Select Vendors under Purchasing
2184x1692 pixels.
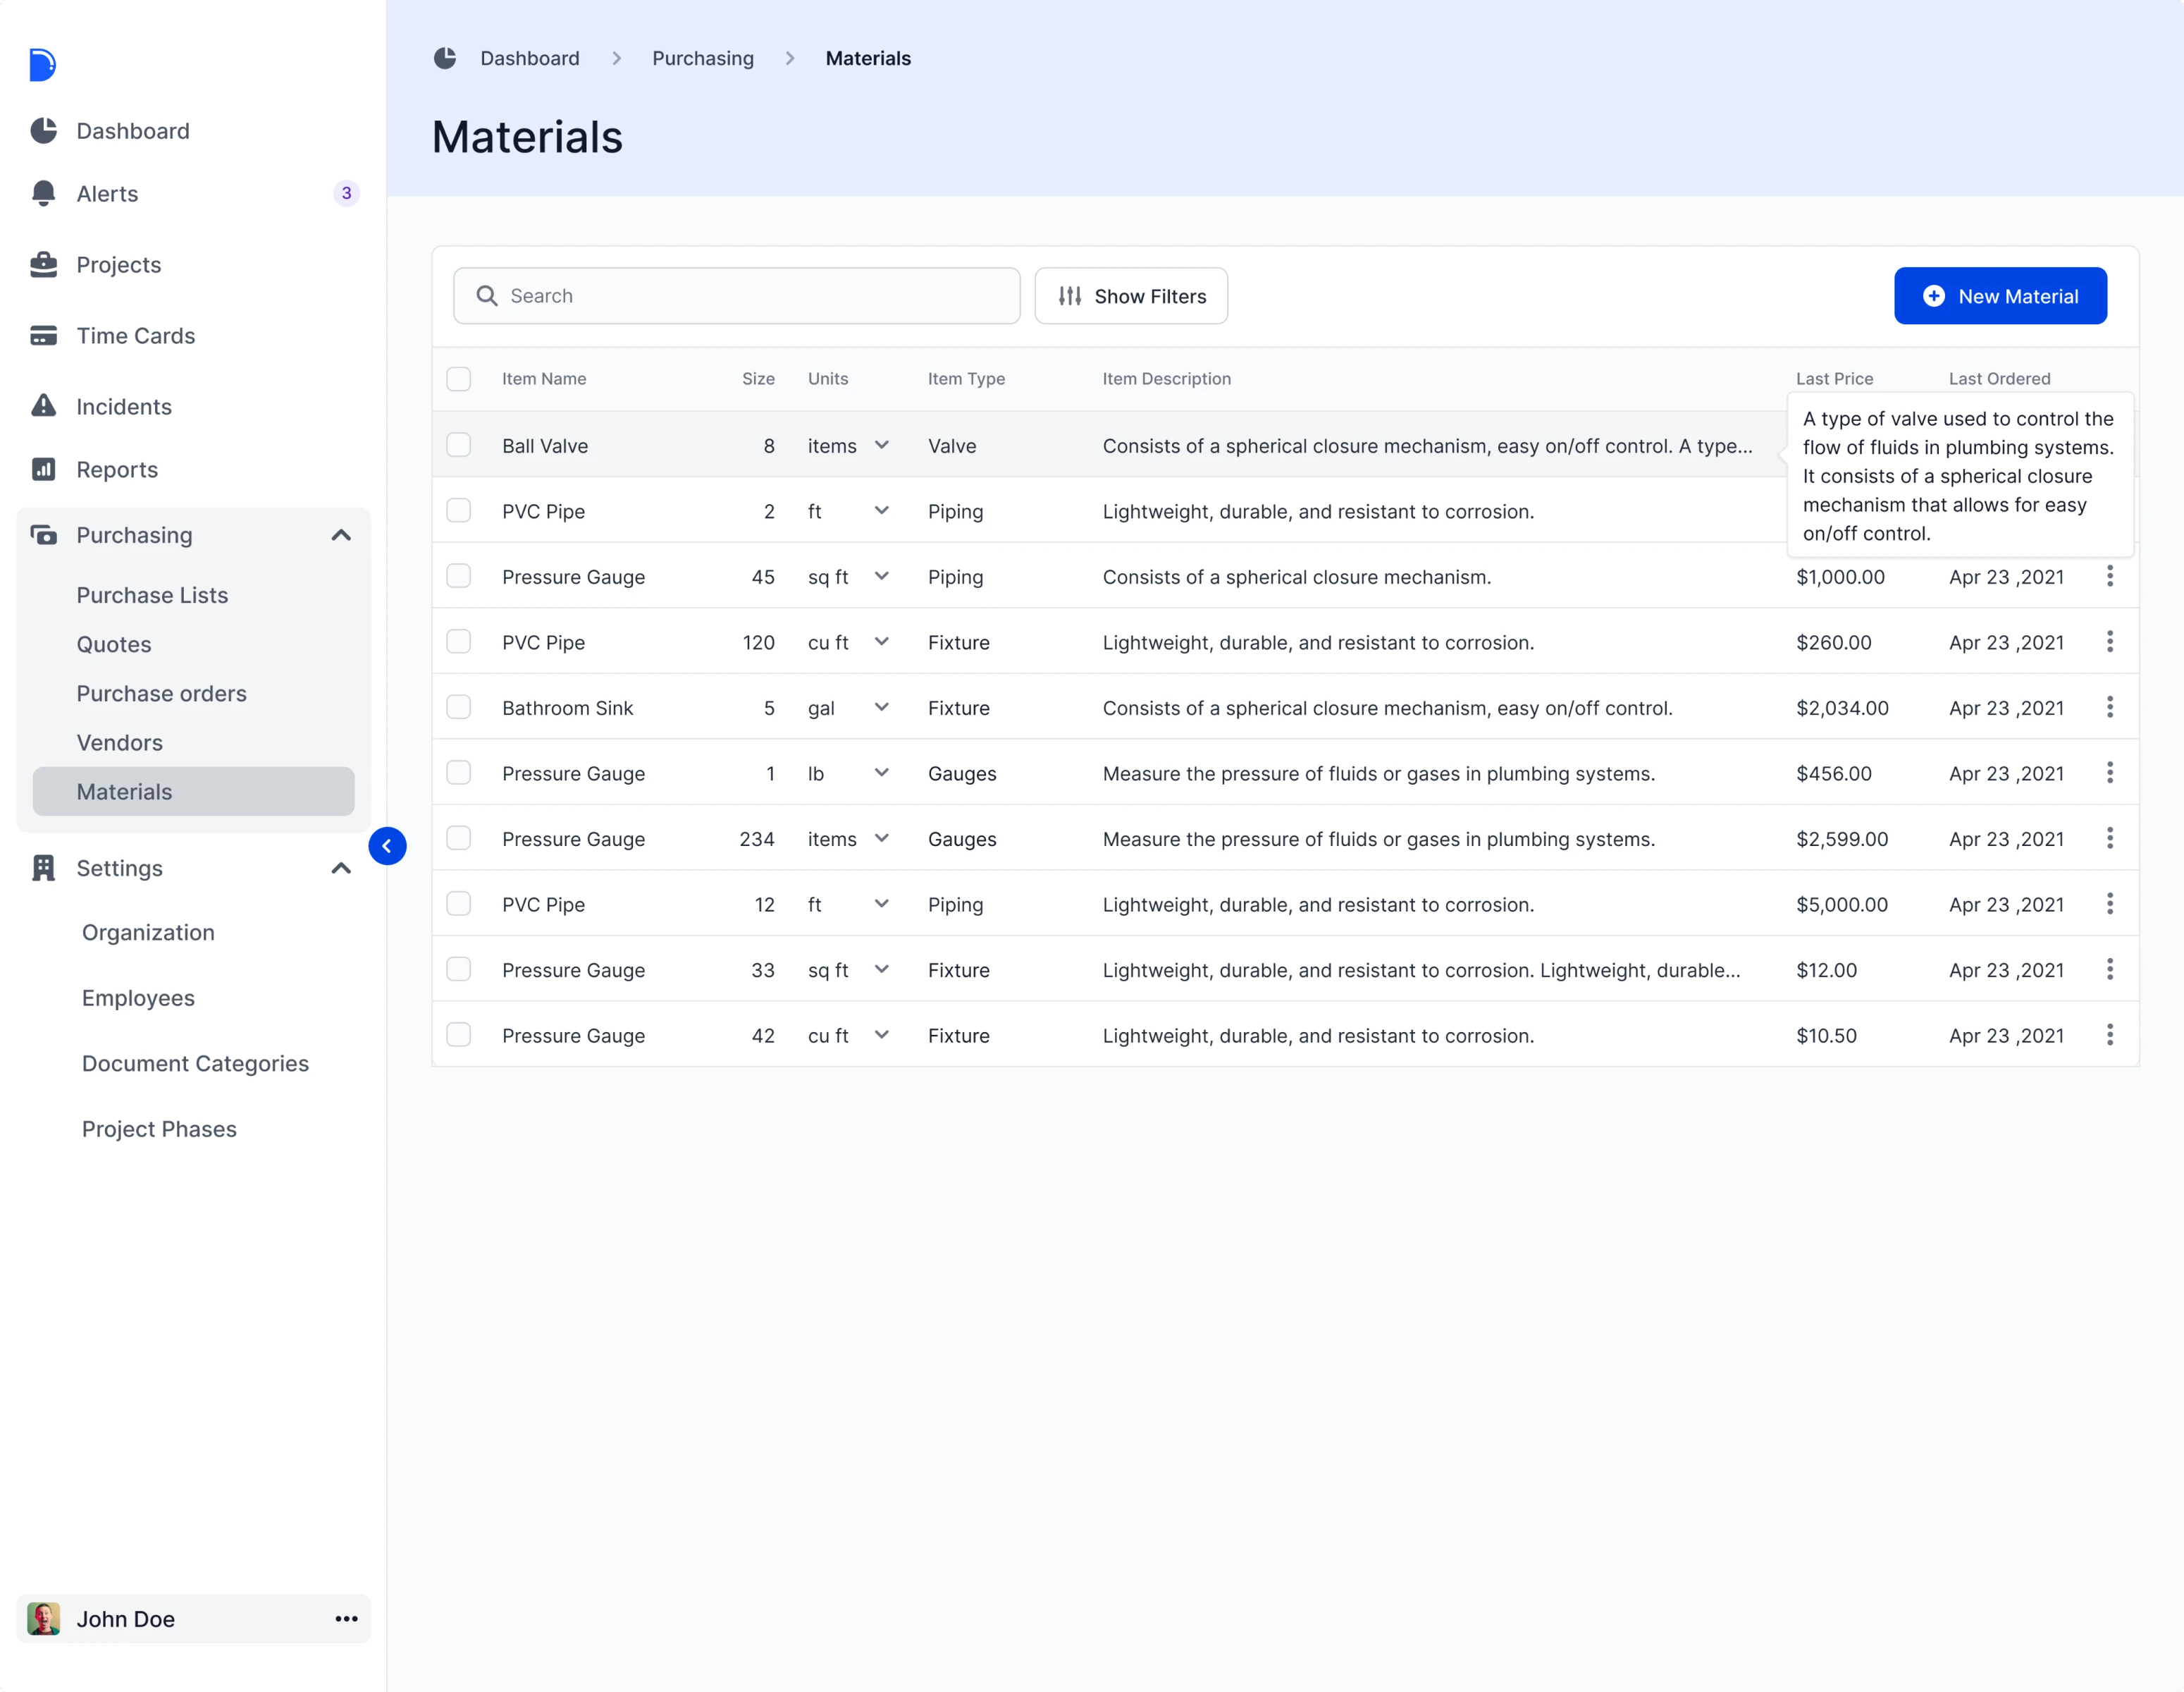pos(119,742)
